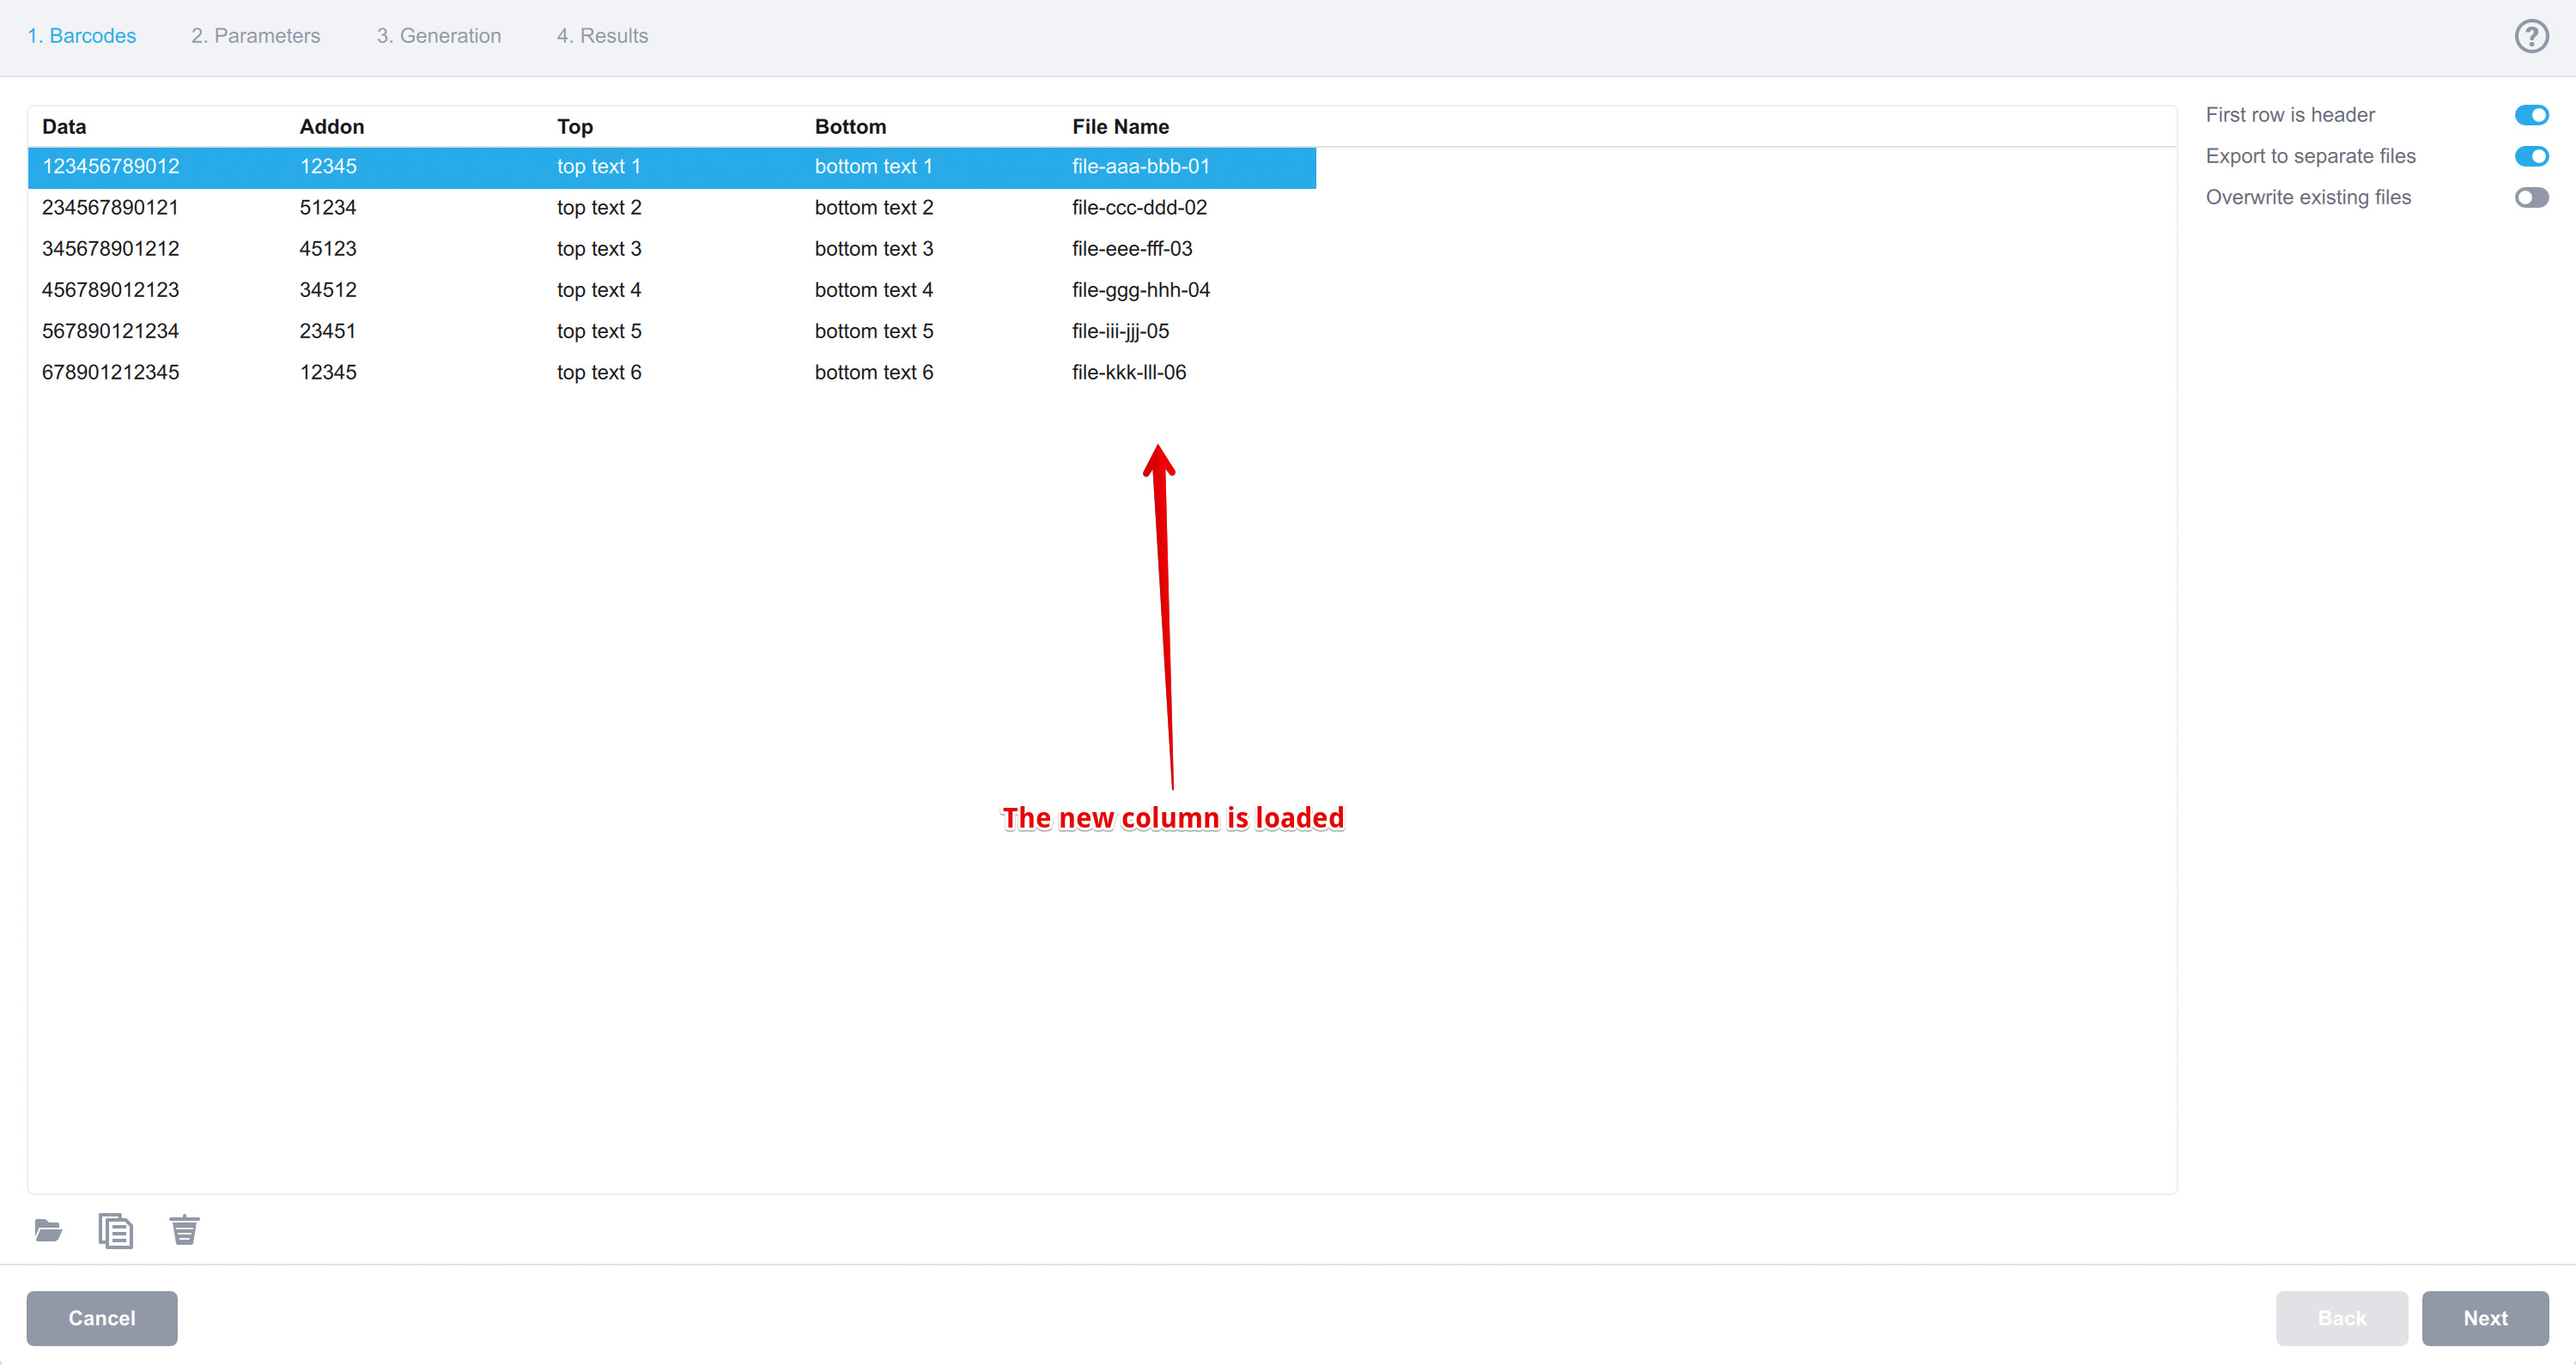
Task: Cancel the barcode wizard
Action: pos(101,1318)
